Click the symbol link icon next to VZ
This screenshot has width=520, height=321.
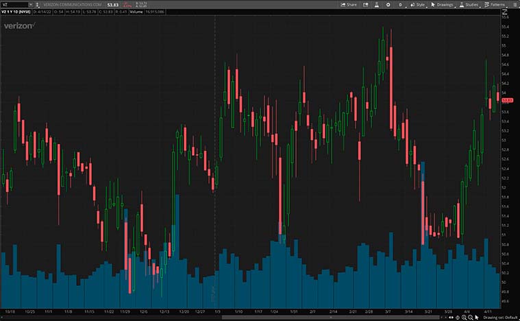(x=37, y=5)
